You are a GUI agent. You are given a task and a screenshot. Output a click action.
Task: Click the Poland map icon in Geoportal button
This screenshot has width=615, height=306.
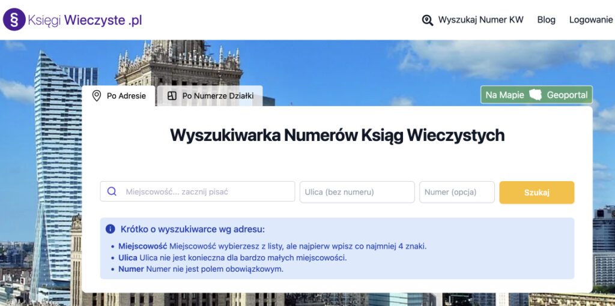click(x=535, y=95)
